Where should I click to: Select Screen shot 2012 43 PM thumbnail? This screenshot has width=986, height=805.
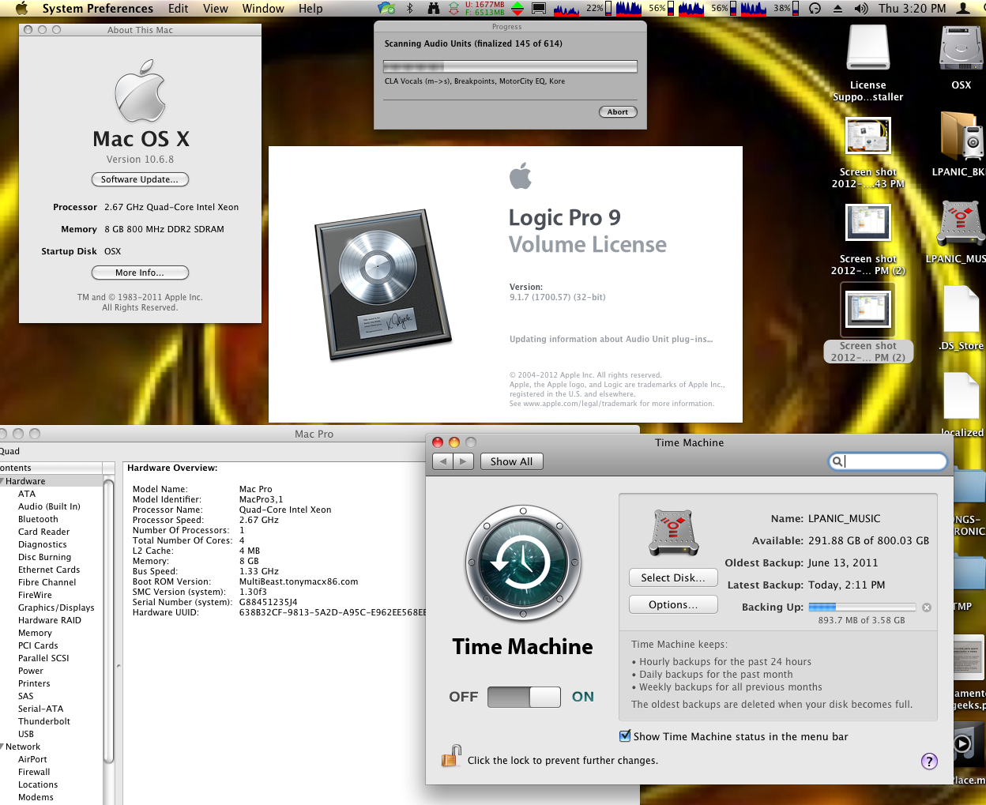[867, 136]
